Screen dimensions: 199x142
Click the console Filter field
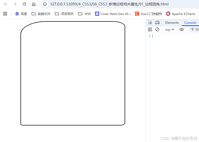coord(194,30)
